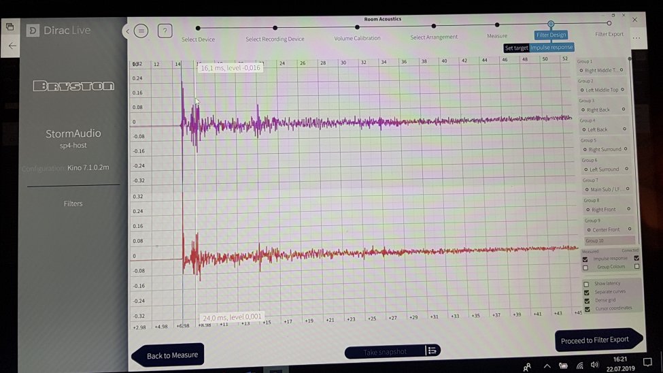The image size is (663, 373).
Task: Click the Dirac Live logo icon
Action: [33, 31]
